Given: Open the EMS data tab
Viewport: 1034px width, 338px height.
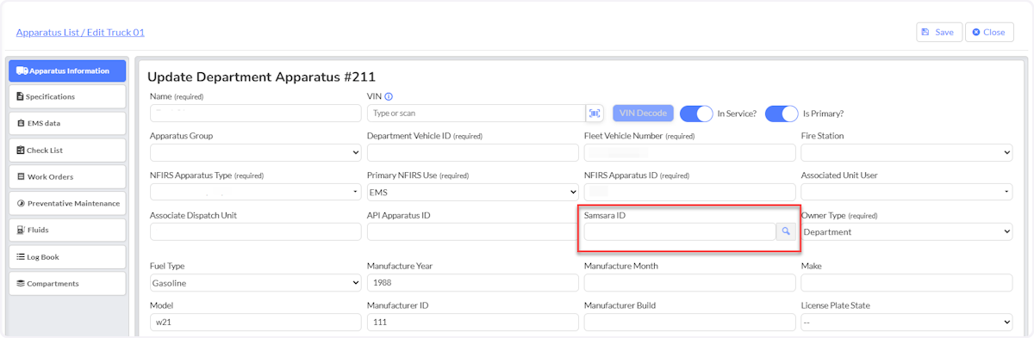Looking at the screenshot, I should click(67, 123).
